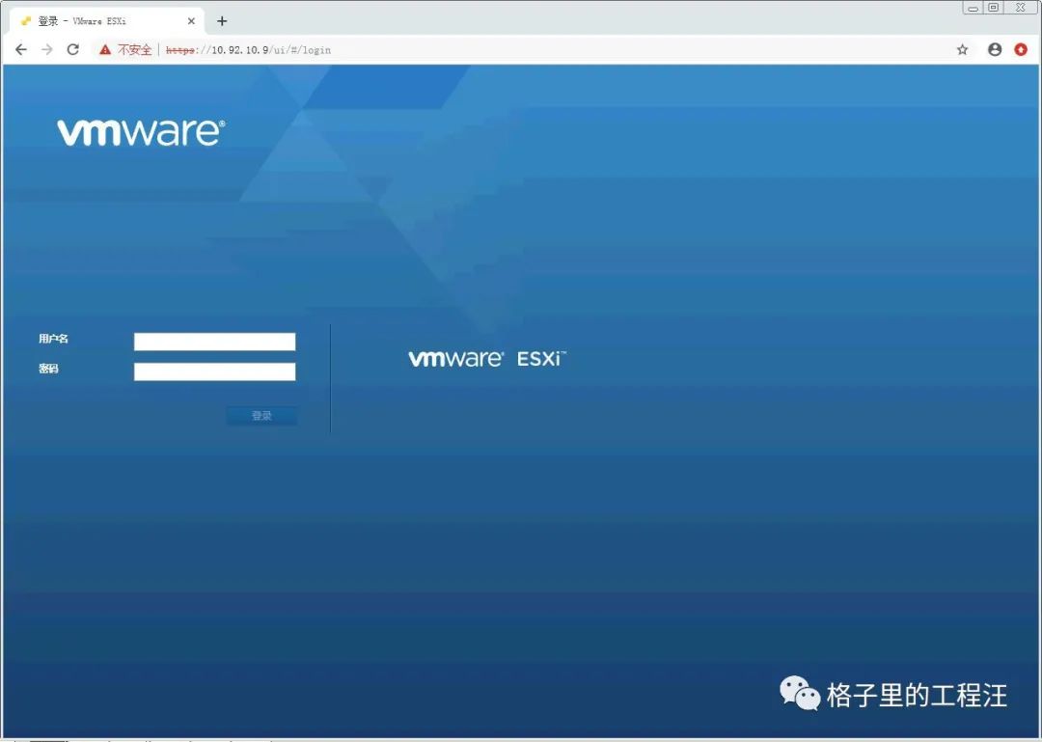
Task: Click the 密码 label text
Action: pos(48,369)
